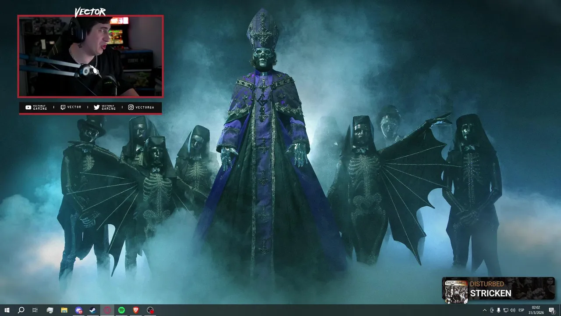The image size is (561, 316).
Task: Switch to OBS Studio recording icon
Action: [150, 310]
